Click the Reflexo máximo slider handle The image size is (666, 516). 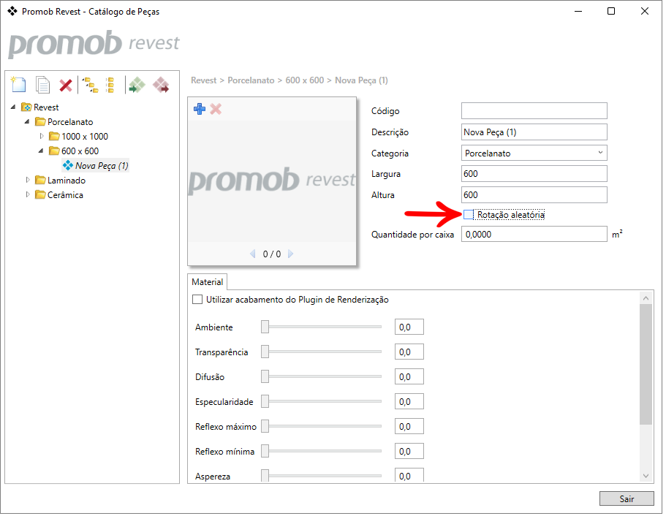click(x=266, y=428)
